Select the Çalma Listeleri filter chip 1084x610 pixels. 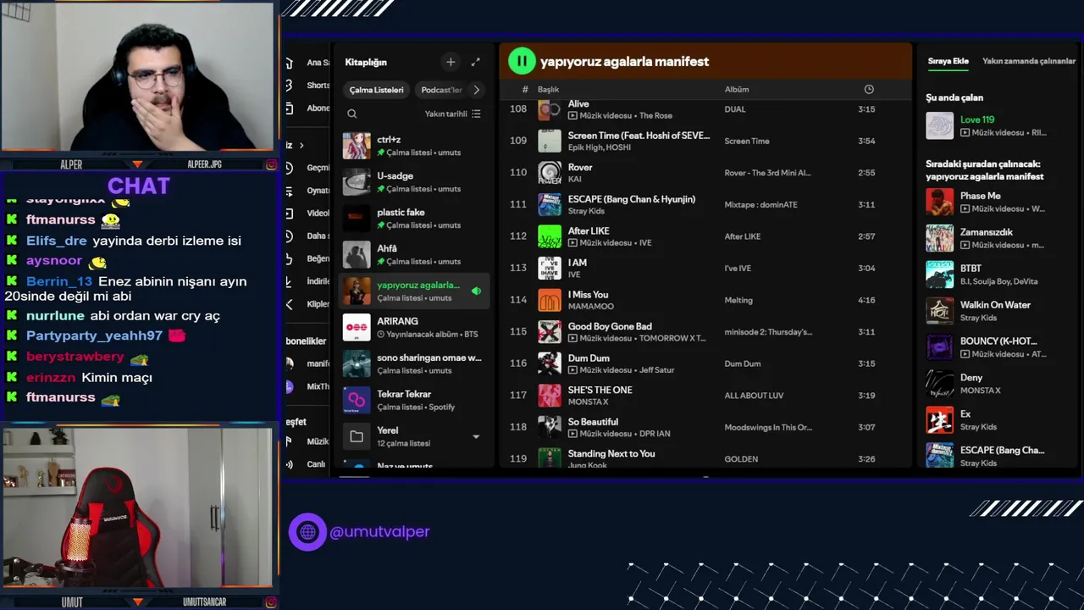[377, 90]
